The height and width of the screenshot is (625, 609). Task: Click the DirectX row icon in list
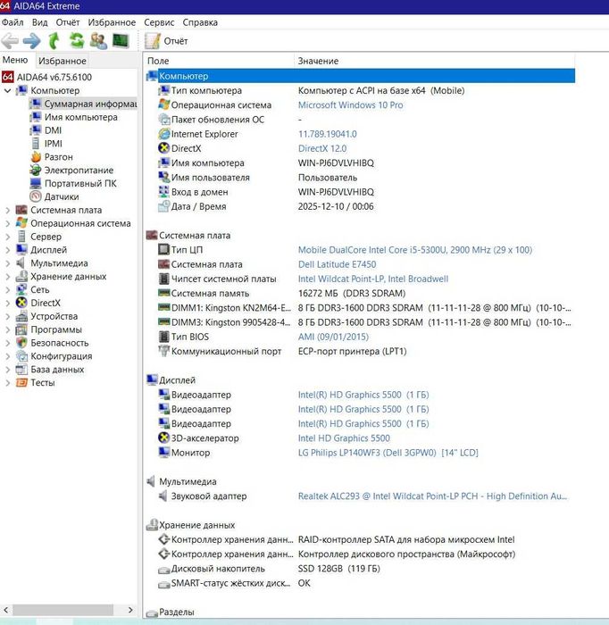tap(163, 148)
